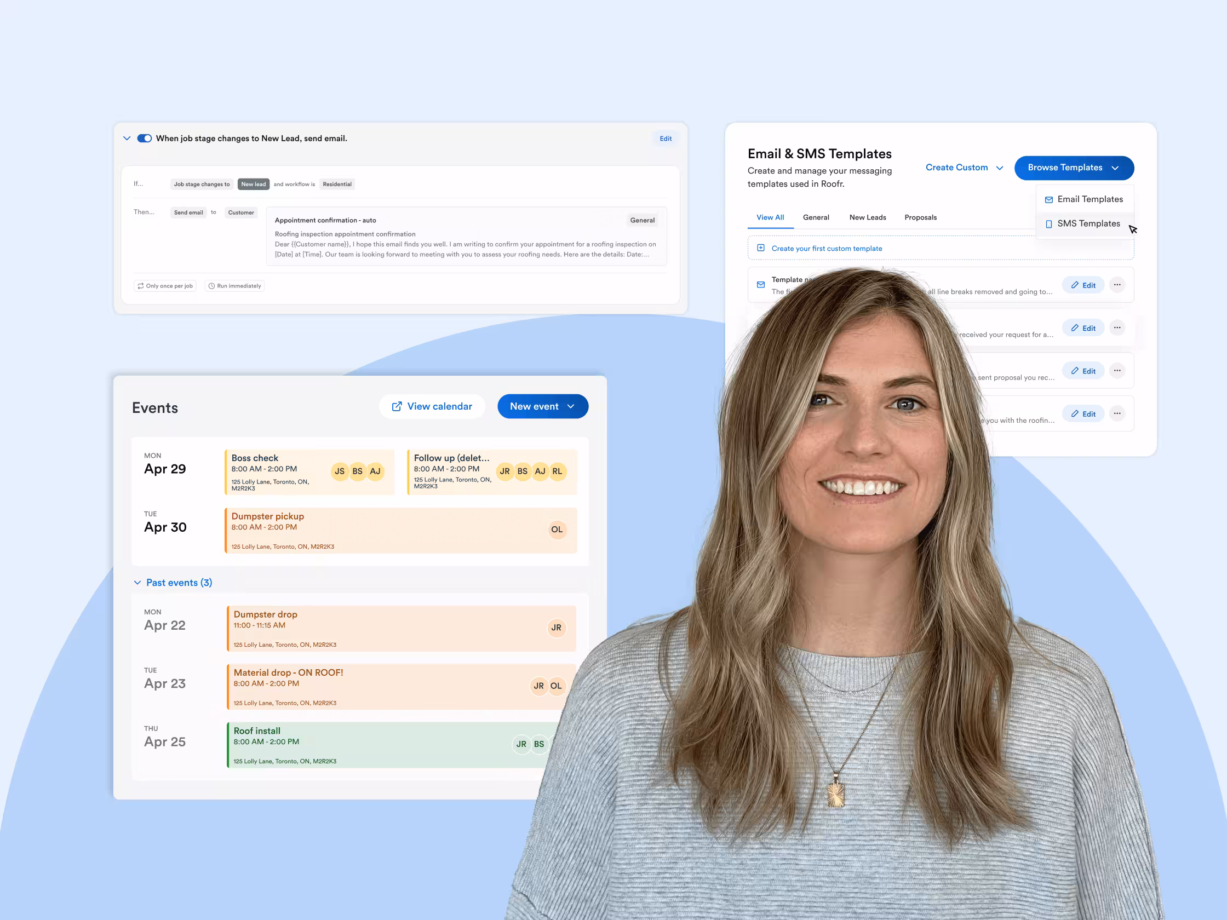Viewport: 1227px width, 920px height.
Task: Toggle the New Lead automation switch
Action: 144,138
